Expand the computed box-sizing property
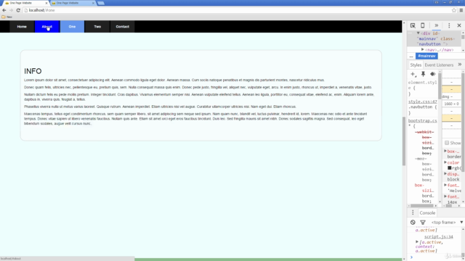The height and width of the screenshot is (261, 465). click(445, 151)
